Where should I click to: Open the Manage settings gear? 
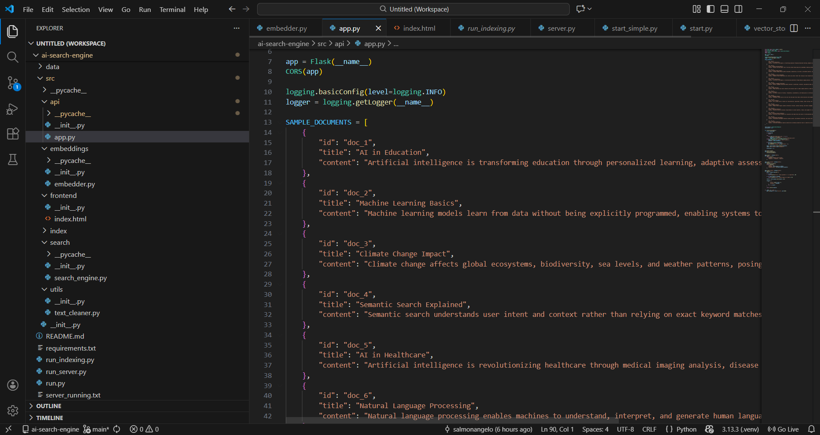(x=13, y=411)
